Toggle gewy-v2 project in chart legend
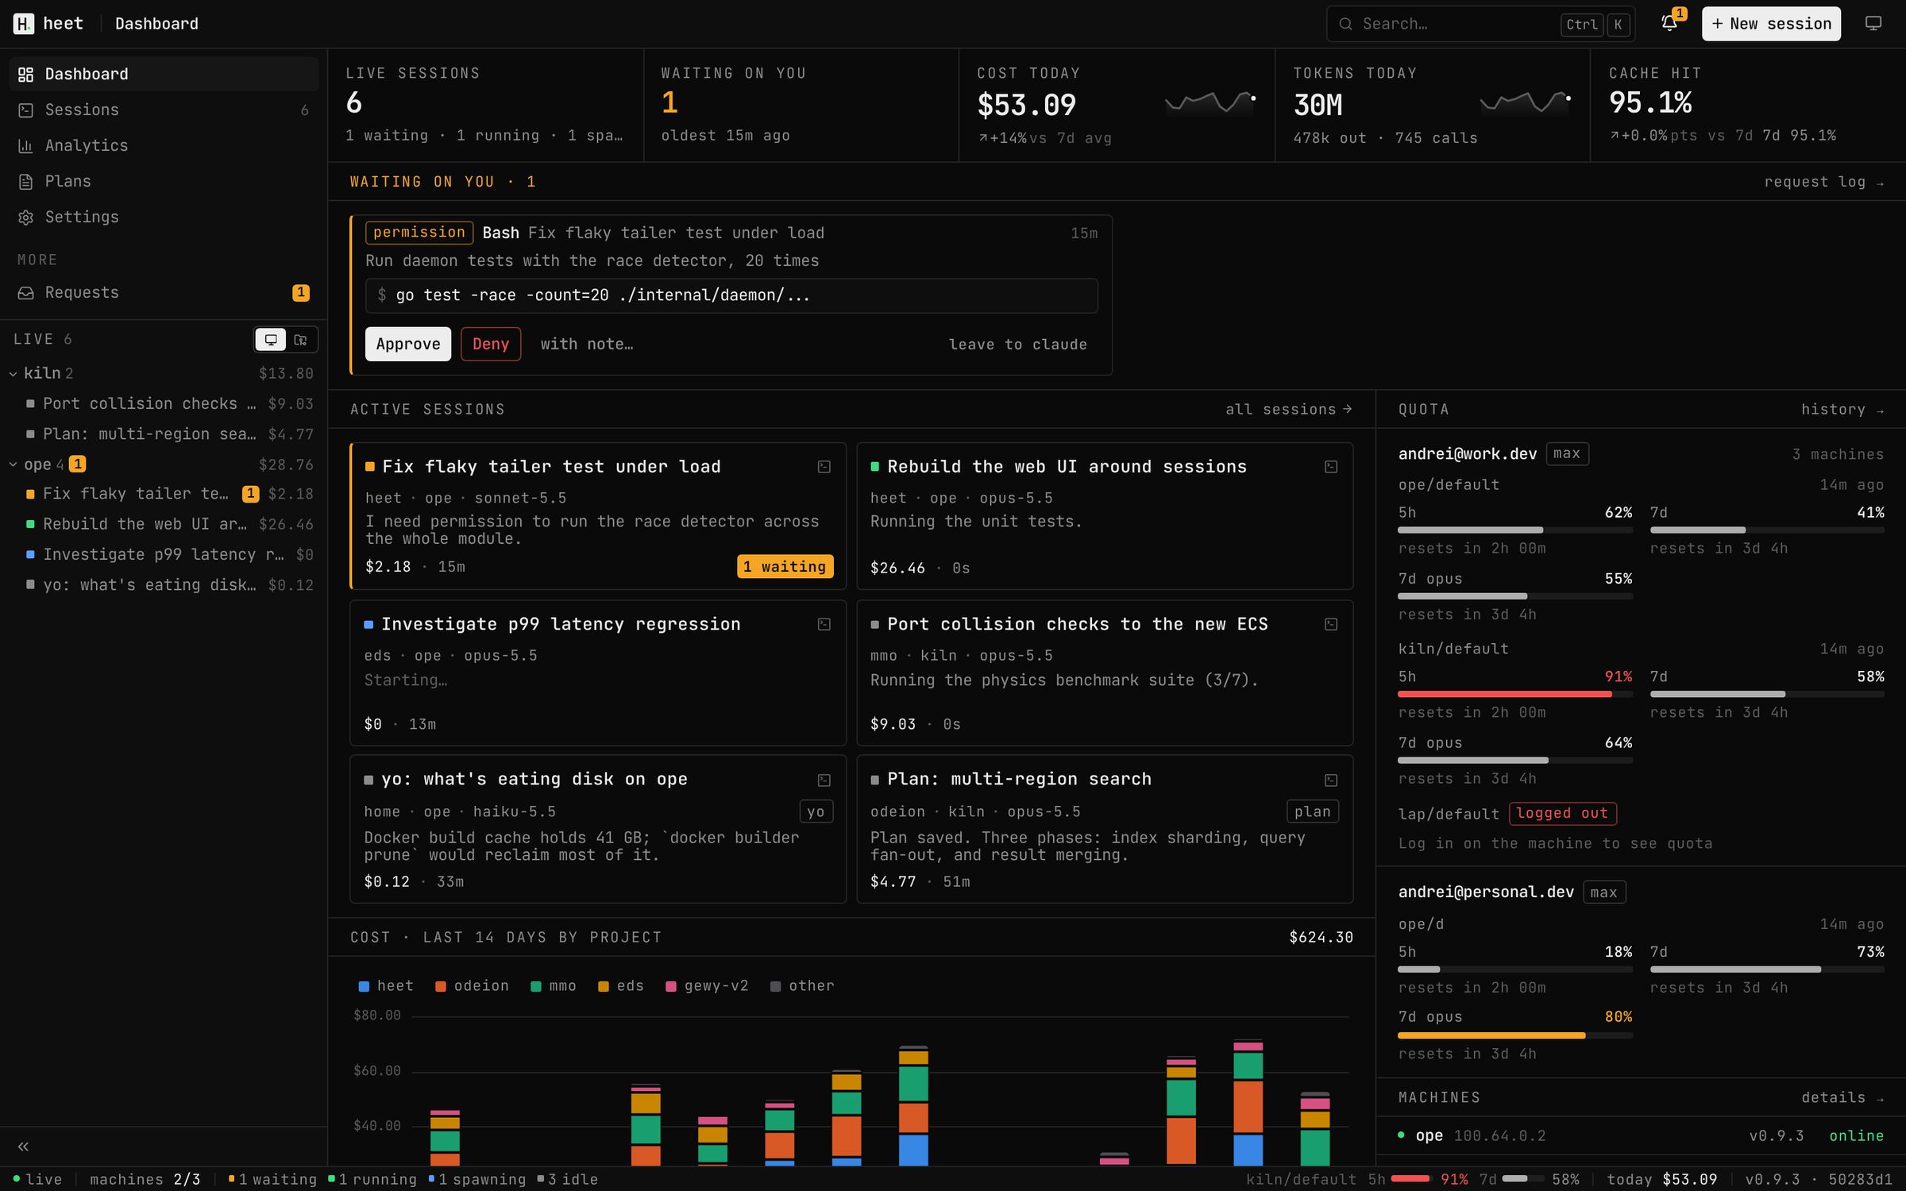 [707, 986]
